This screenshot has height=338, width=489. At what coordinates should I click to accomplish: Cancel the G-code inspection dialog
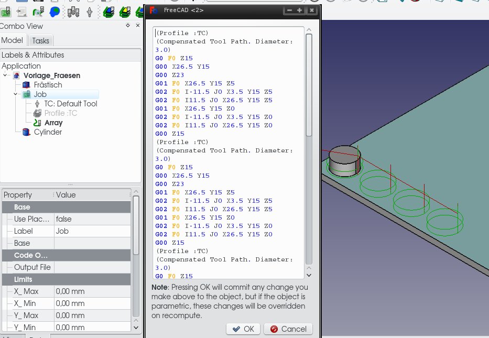coord(288,329)
